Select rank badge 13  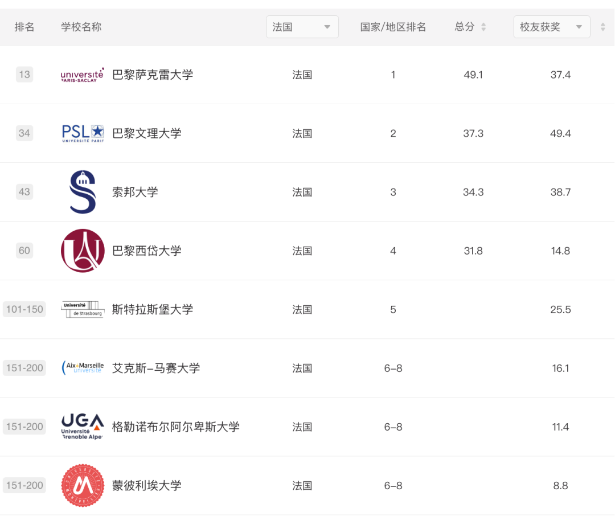click(x=24, y=75)
